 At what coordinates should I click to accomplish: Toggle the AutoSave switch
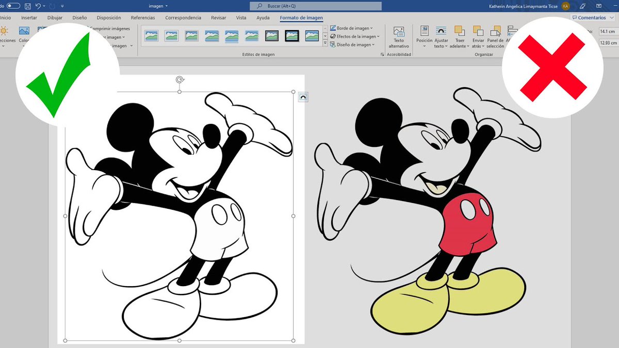point(13,6)
